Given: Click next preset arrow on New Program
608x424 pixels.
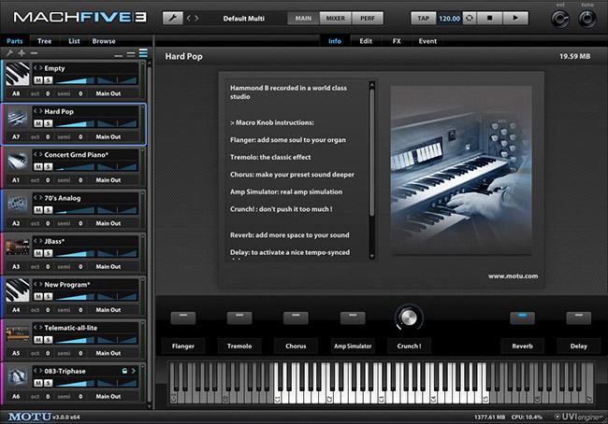Looking at the screenshot, I should [39, 283].
